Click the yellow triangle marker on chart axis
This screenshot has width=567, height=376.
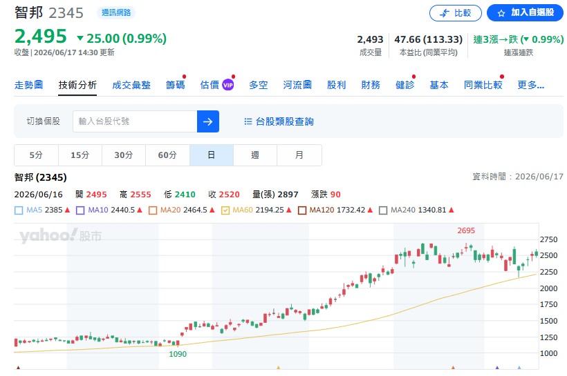coord(279,368)
